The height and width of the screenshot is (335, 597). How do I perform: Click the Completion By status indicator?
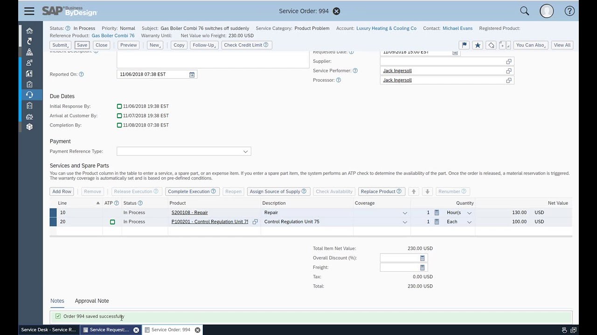tap(119, 125)
